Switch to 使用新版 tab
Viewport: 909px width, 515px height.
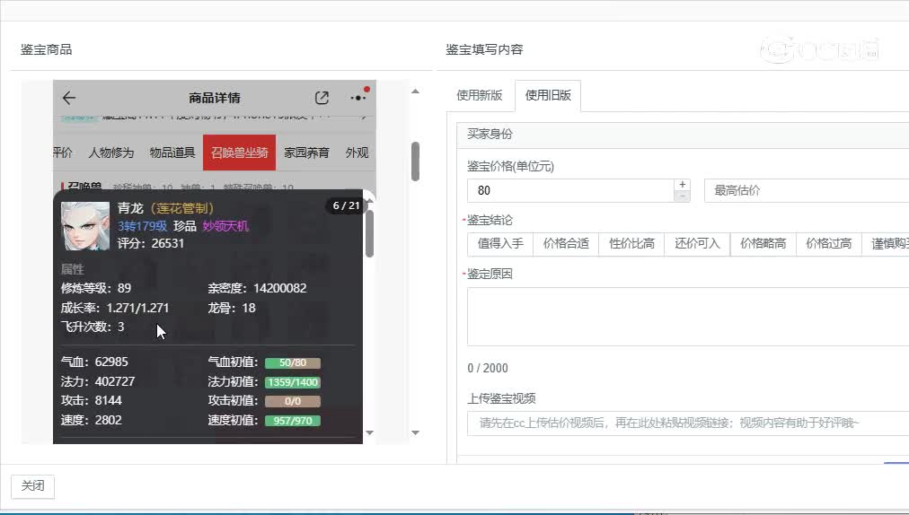[x=480, y=95]
